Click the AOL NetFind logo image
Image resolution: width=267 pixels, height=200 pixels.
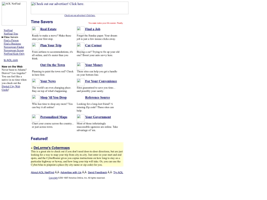click(14, 14)
